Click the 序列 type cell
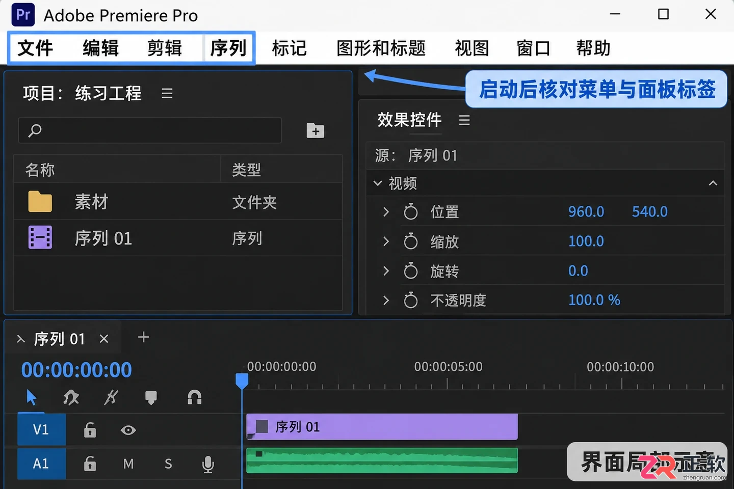Image resolution: width=734 pixels, height=489 pixels. click(247, 238)
